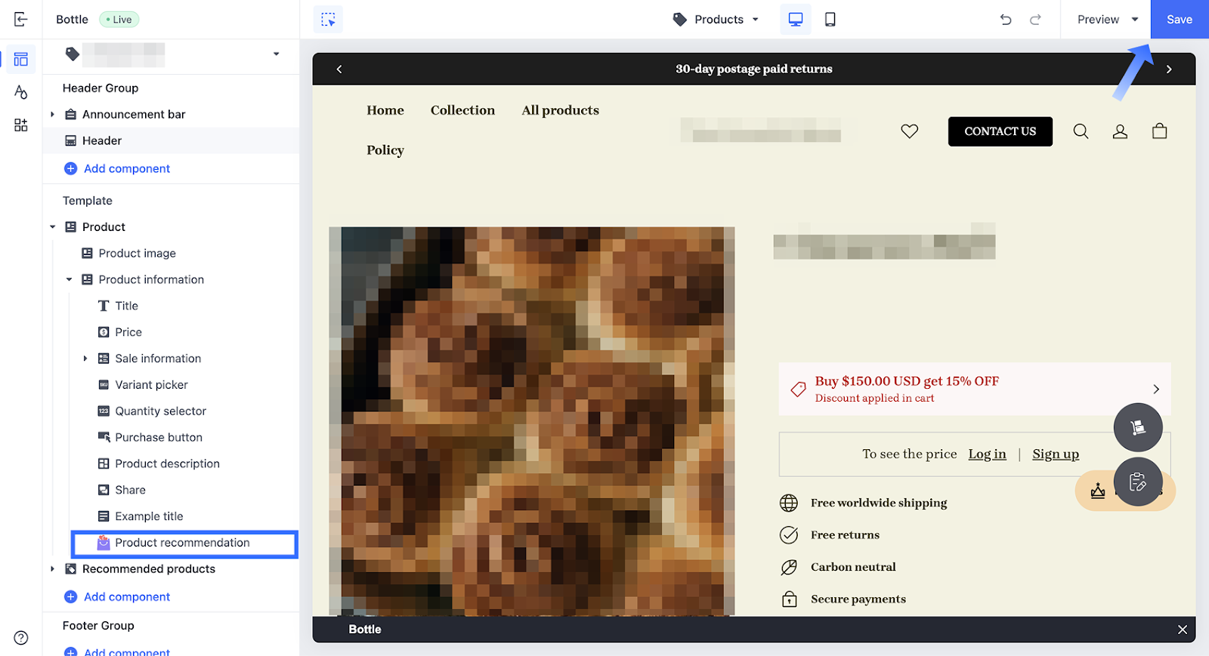
Task: Click the Buy $150.00 USD get 15% OFF text
Action: (x=907, y=381)
